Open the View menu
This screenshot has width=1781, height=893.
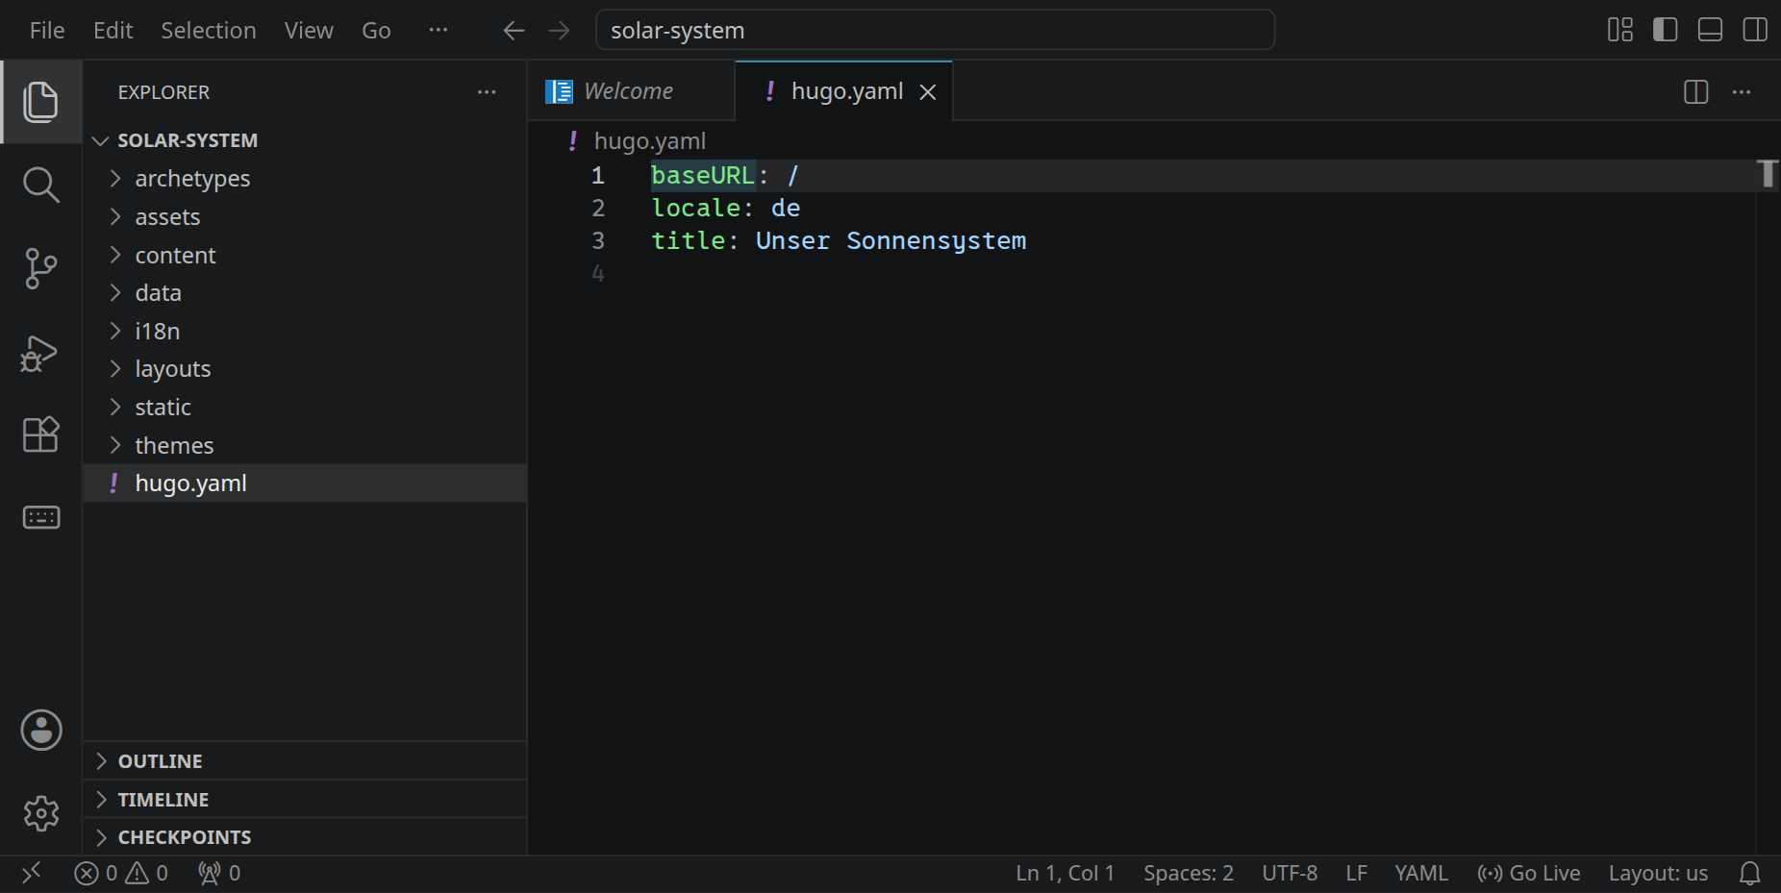point(309,31)
